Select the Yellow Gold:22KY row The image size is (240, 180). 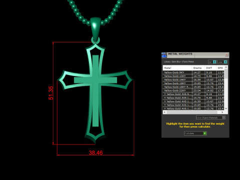coord(193,90)
